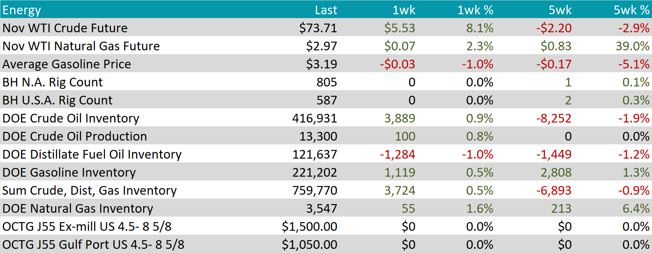
Task: Click the BH N.A. Rig Count label
Action: [x=52, y=82]
